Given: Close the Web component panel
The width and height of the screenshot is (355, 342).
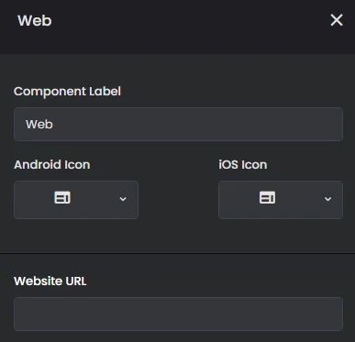Looking at the screenshot, I should (x=337, y=20).
